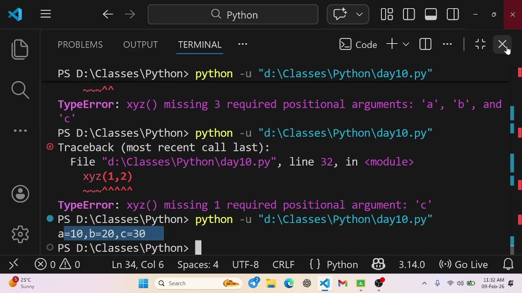Create a new terminal with plus icon
The height and width of the screenshot is (293, 522).
click(392, 44)
